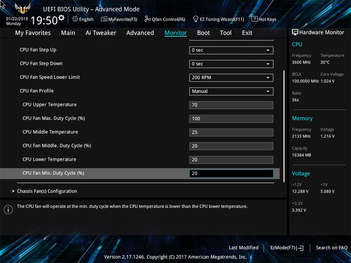Open CPU Fan Speed Lower Limit dropdown
This screenshot has height=263, width=351.
pyautogui.click(x=231, y=77)
